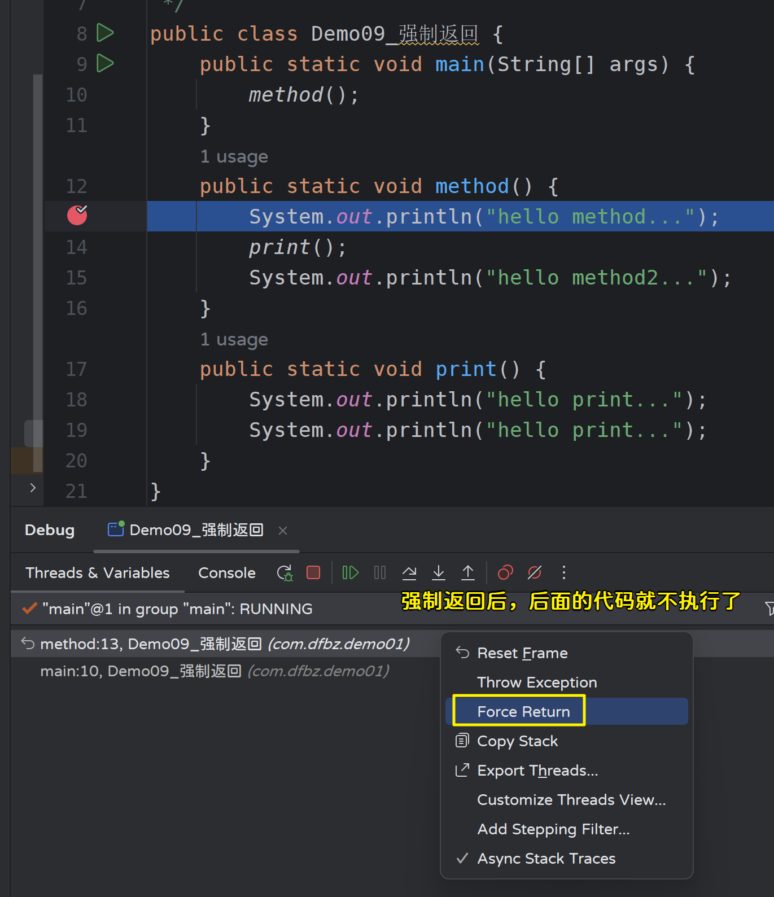Step out of the current method
Viewport: 774px width, 897px height.
pos(468,573)
